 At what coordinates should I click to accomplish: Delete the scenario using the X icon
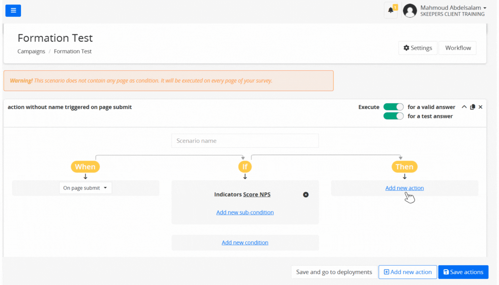(480, 107)
